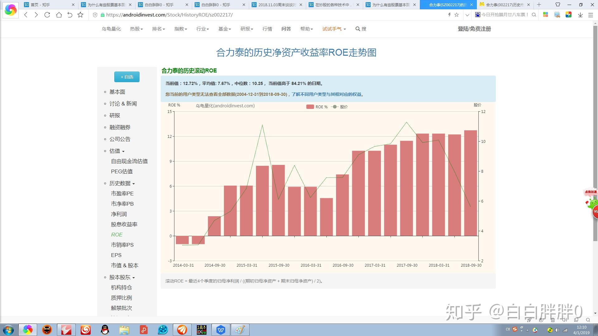Click 登陆/免费注册 link
Viewport: 598px width, 336px height.
tap(474, 29)
